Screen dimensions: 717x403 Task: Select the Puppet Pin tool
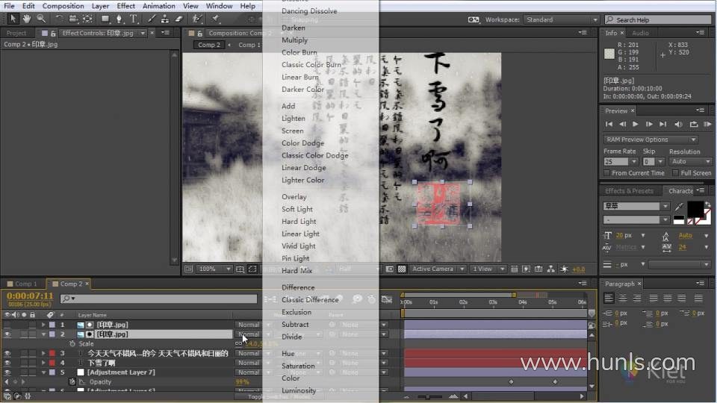(x=215, y=19)
